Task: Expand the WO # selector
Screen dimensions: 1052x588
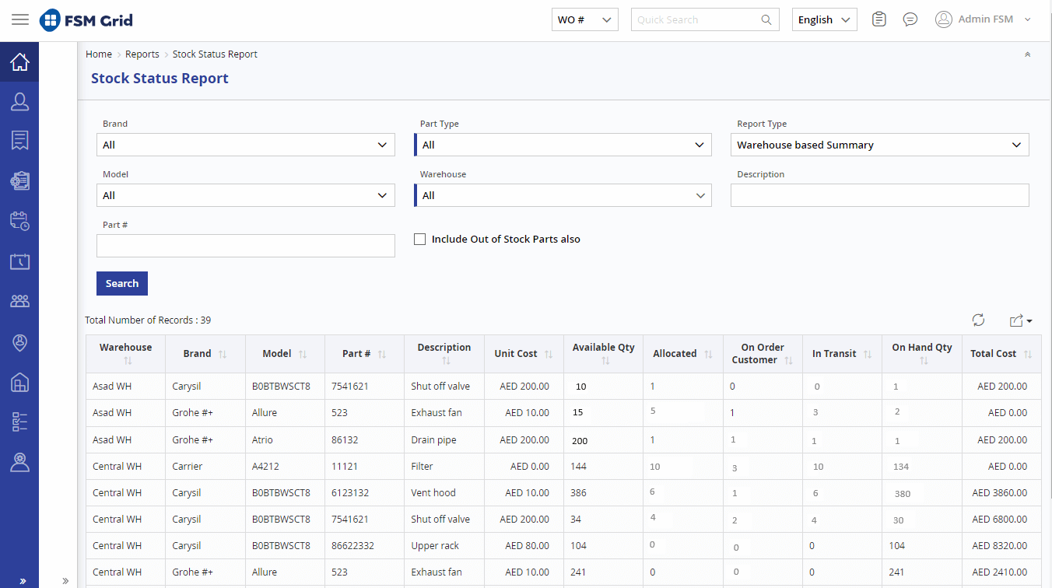Action: [x=584, y=19]
